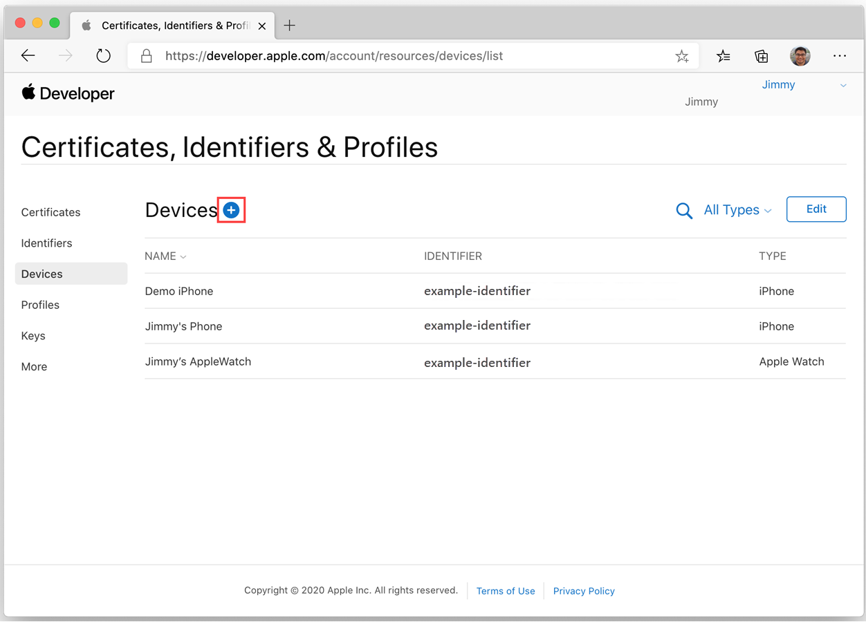Open browser favorites star icon
This screenshot has height=622, width=866.
[x=682, y=56]
